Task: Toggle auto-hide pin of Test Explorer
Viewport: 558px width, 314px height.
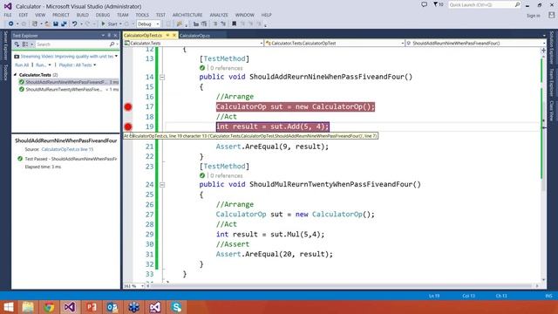Action: coord(109,35)
